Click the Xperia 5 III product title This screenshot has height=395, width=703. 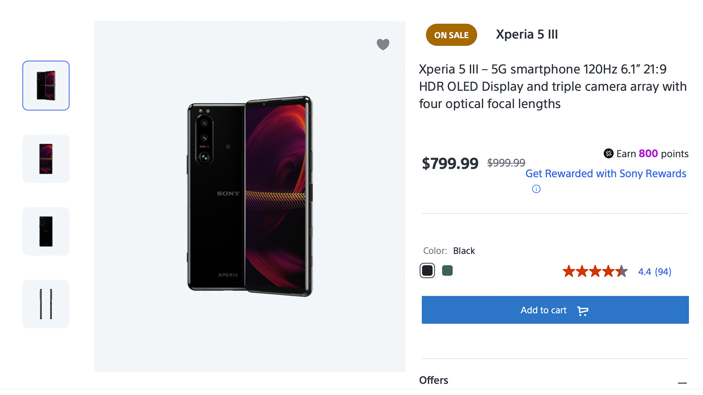tap(527, 35)
